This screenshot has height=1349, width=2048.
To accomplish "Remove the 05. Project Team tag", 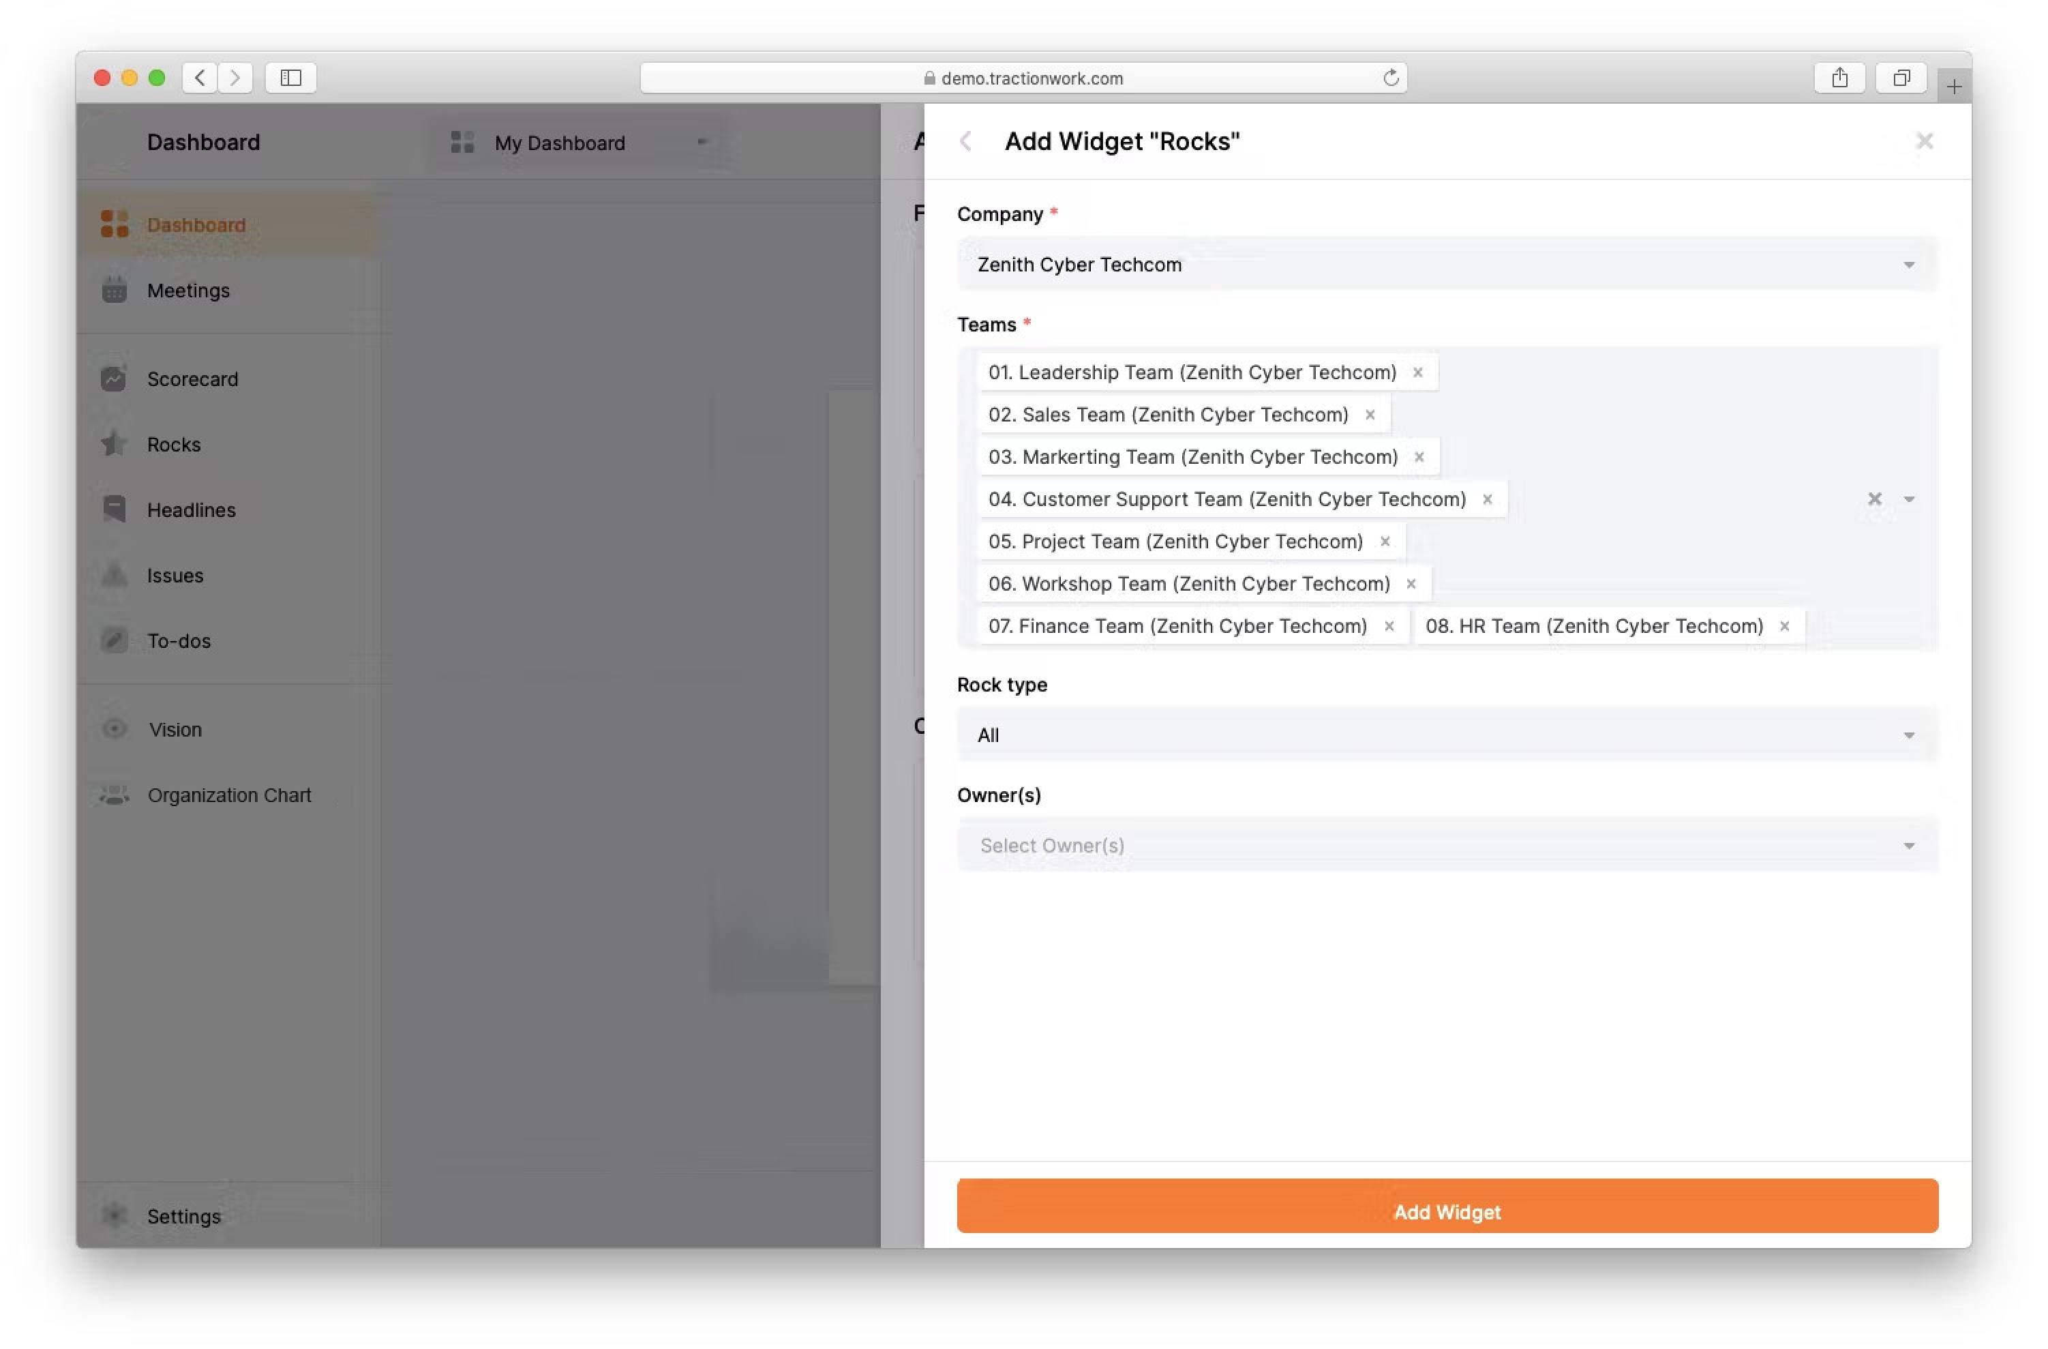I will [1385, 542].
